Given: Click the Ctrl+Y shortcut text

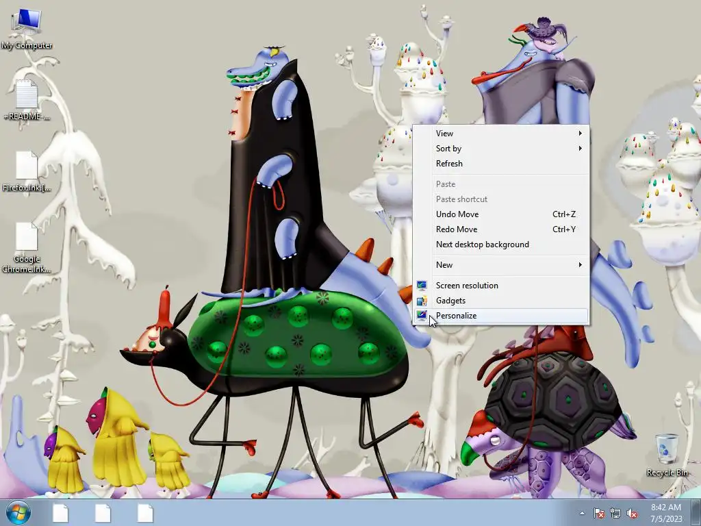Looking at the screenshot, I should pyautogui.click(x=564, y=229).
